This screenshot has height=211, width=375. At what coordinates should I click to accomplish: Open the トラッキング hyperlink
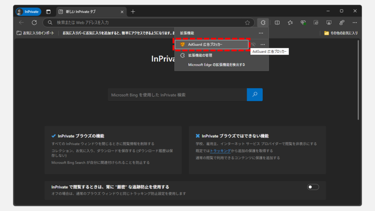click(220, 151)
